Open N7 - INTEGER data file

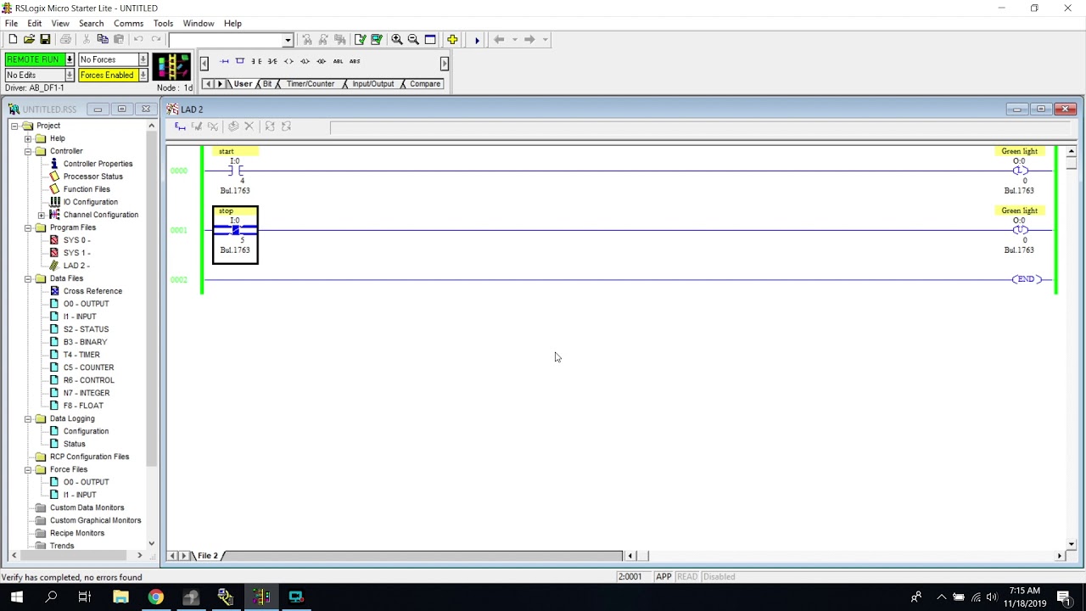coord(86,393)
